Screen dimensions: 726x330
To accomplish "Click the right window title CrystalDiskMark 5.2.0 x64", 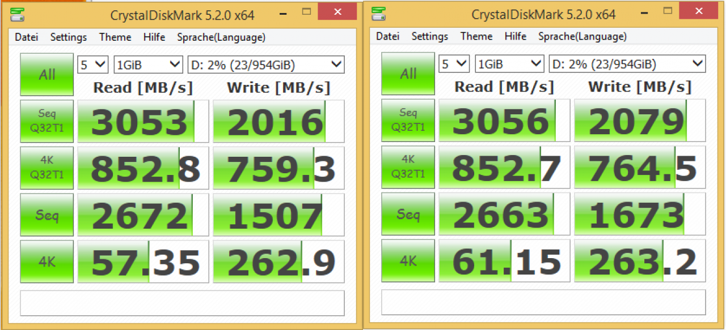I will tap(543, 14).
